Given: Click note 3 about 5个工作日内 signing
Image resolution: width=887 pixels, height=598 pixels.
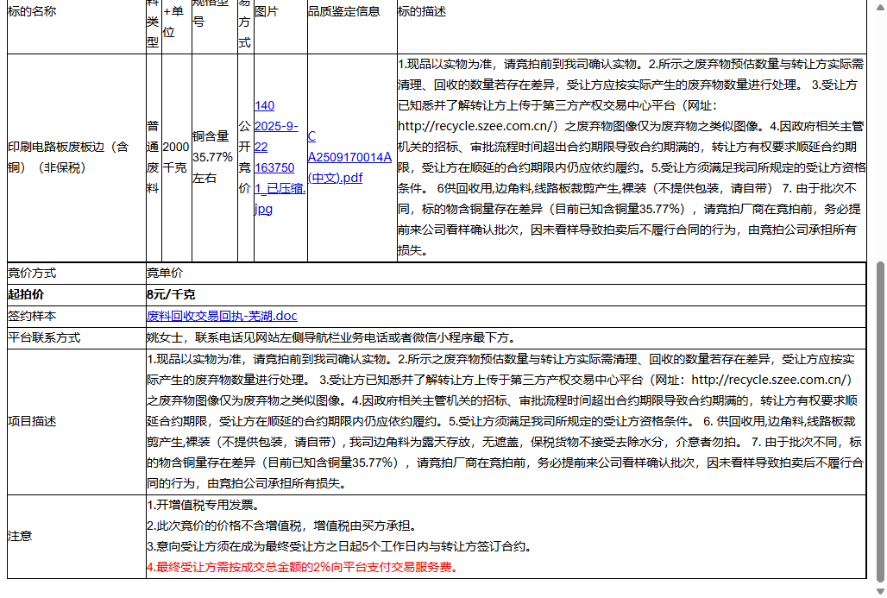Looking at the screenshot, I should pos(339,547).
